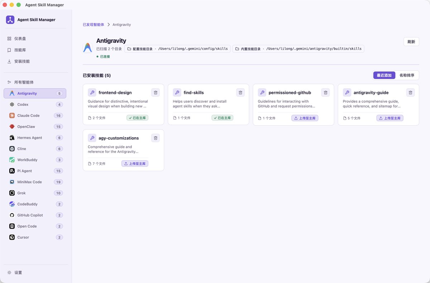Click the 已安装技能 (5) heading
Image resolution: width=430 pixels, height=283 pixels.
pos(97,75)
